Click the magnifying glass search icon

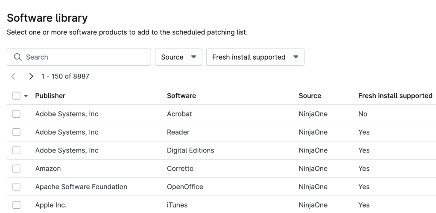(x=17, y=57)
